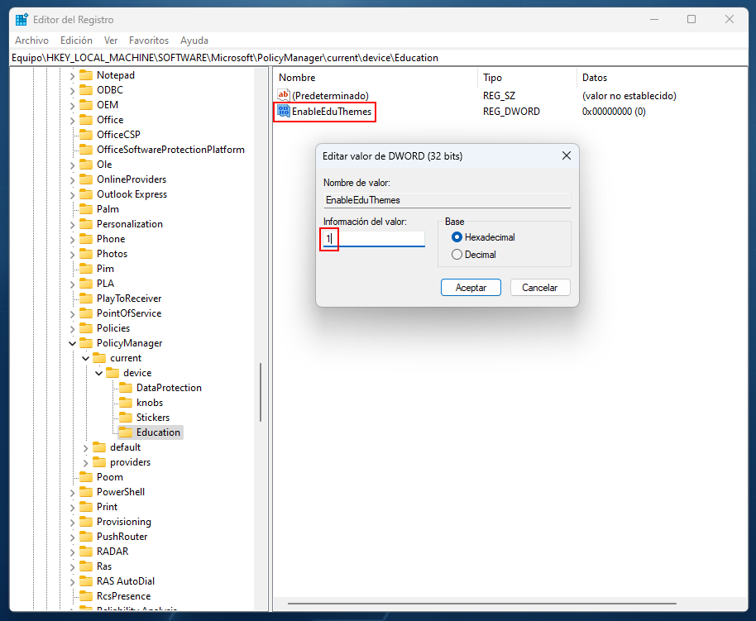
Task: Click the ODBC folder icon
Action: [x=86, y=90]
